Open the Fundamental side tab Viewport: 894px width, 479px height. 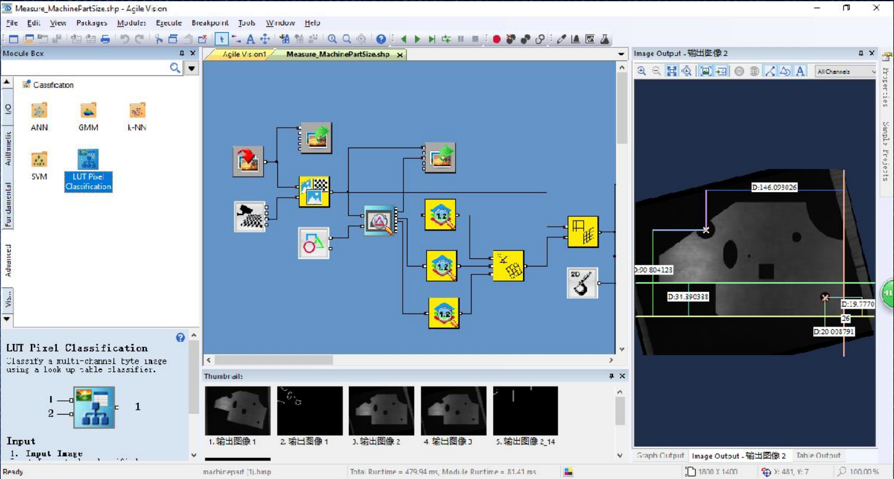tap(7, 206)
